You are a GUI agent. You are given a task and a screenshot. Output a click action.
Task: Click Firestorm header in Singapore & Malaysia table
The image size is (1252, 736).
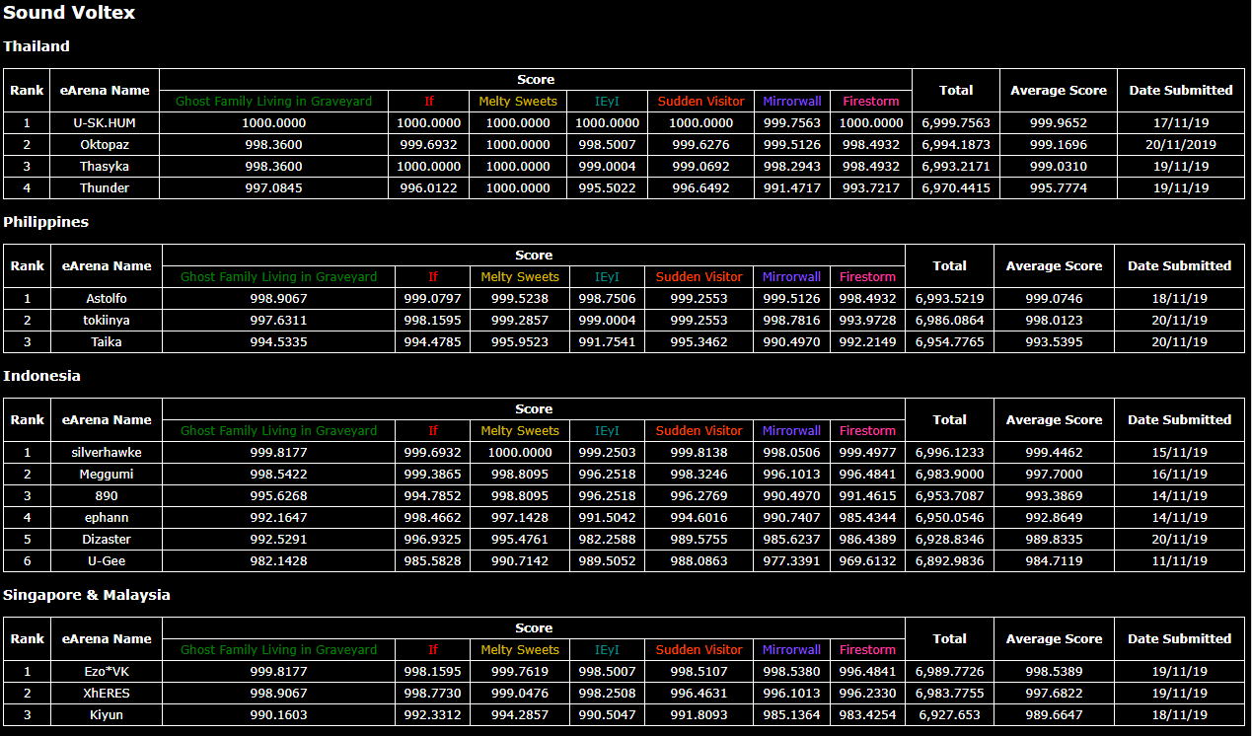point(867,650)
